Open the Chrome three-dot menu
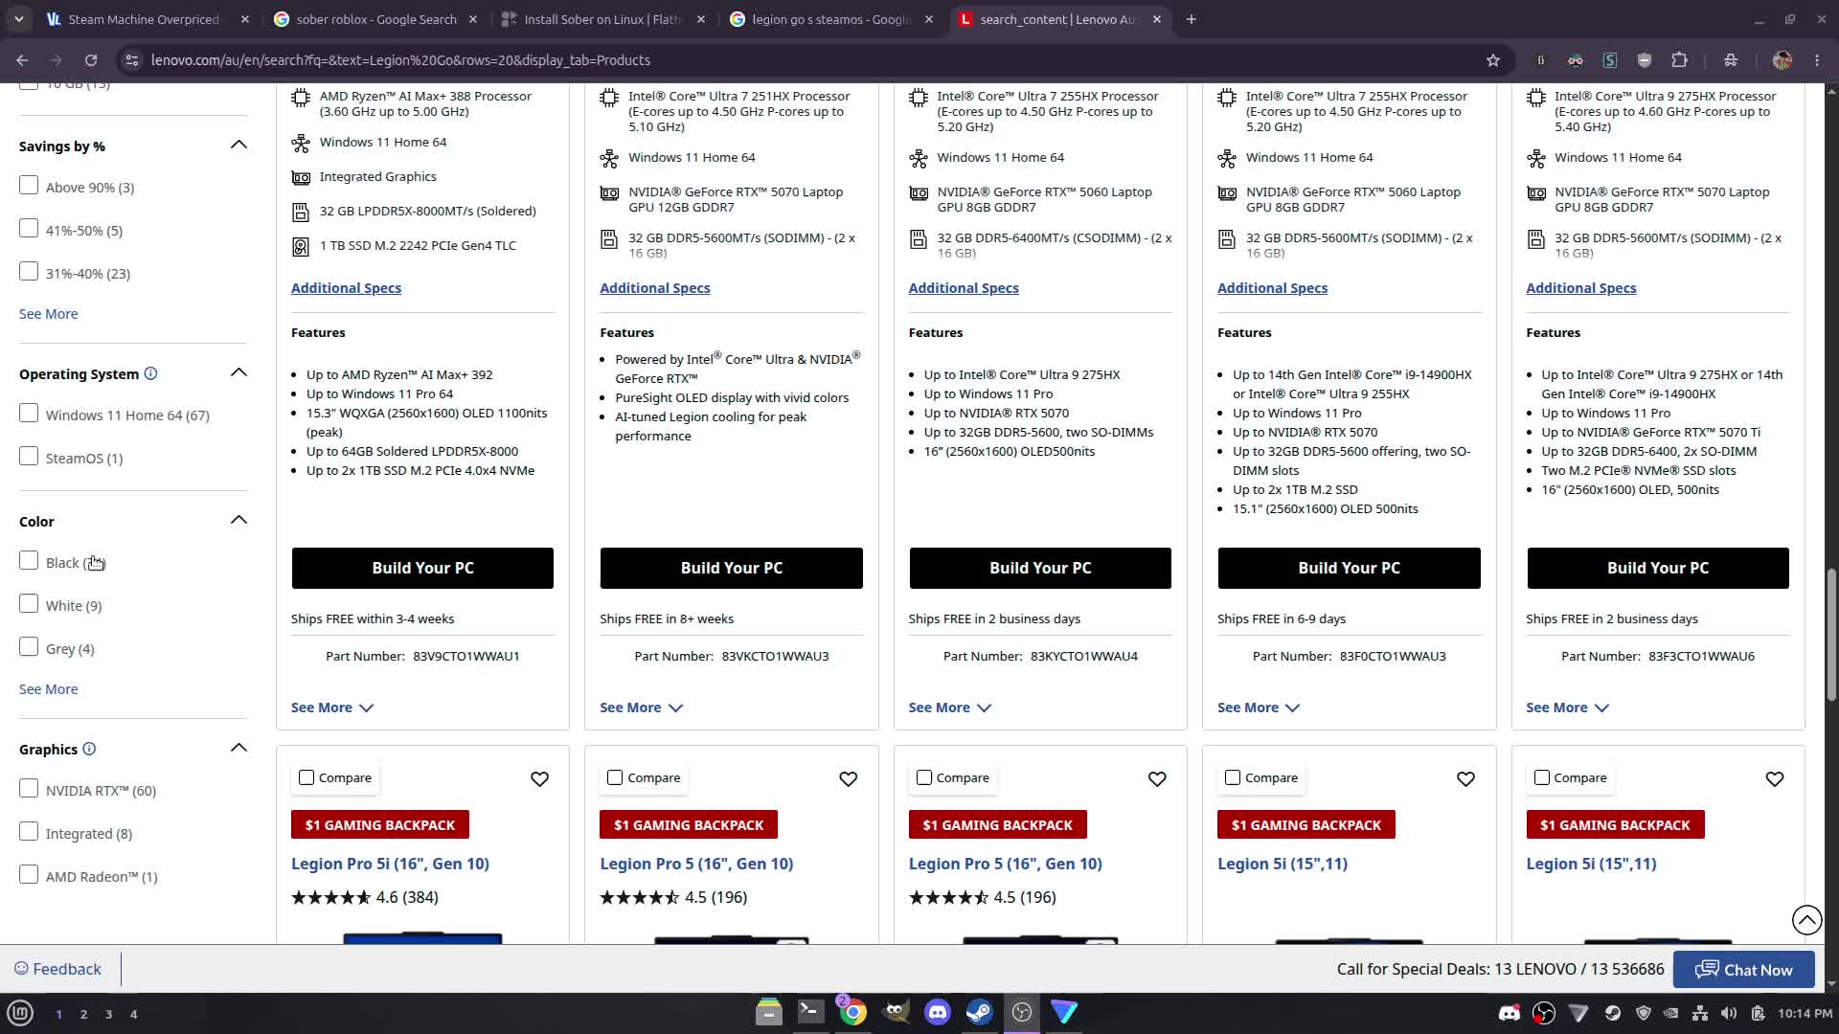Image resolution: width=1839 pixels, height=1034 pixels. (x=1817, y=60)
